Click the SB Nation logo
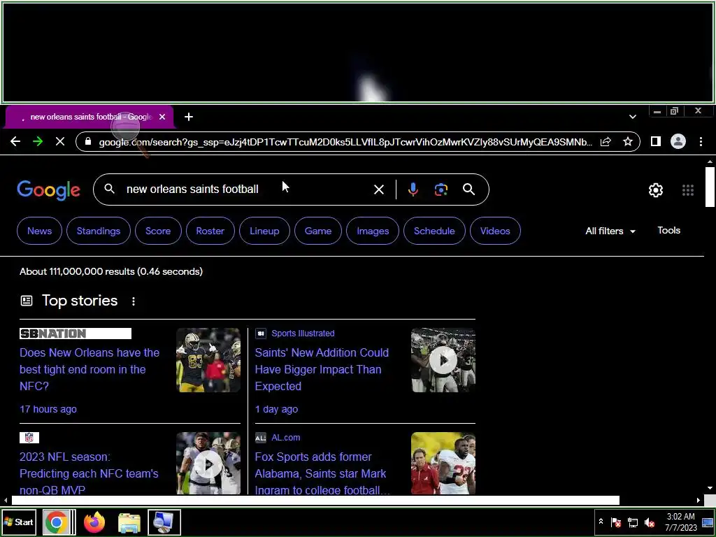Image resolution: width=716 pixels, height=537 pixels. [x=76, y=334]
